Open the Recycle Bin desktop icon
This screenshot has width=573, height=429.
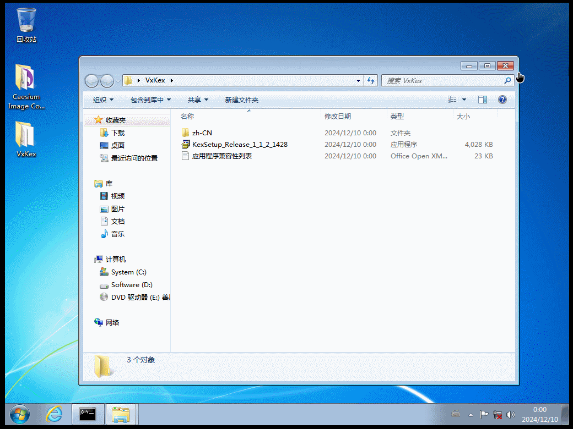pos(26,25)
